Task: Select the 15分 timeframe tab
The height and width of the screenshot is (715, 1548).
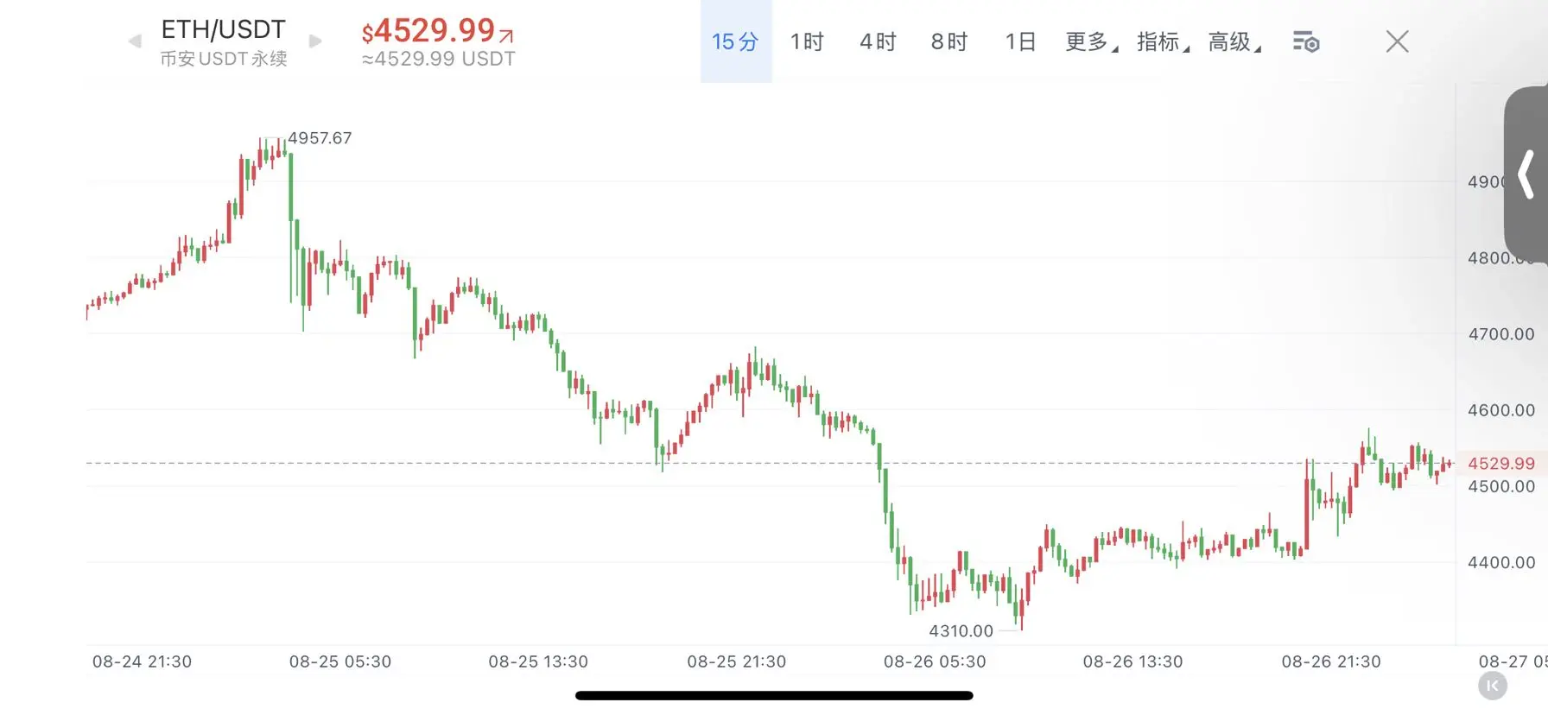Action: (735, 41)
